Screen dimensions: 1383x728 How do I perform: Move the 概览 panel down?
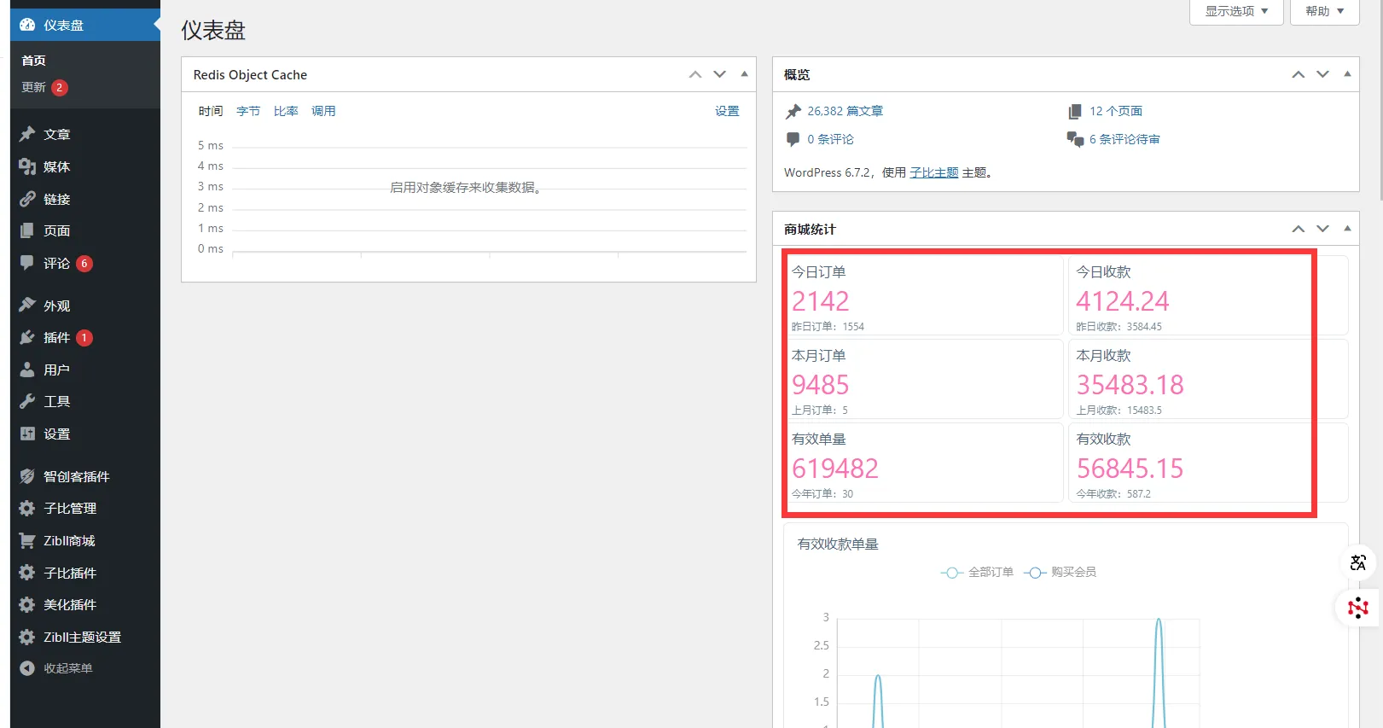coord(1323,74)
